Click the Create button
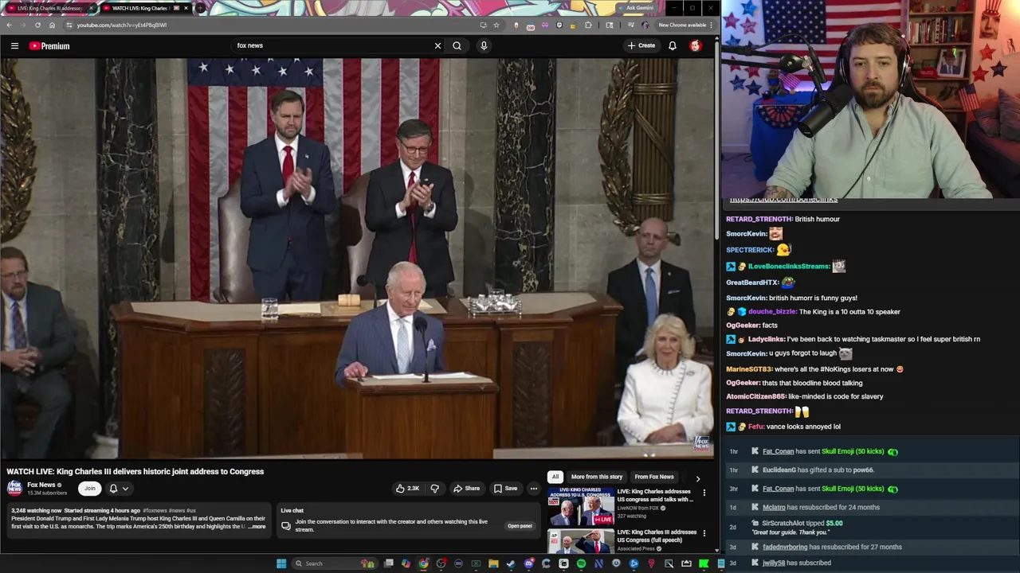 tap(641, 46)
